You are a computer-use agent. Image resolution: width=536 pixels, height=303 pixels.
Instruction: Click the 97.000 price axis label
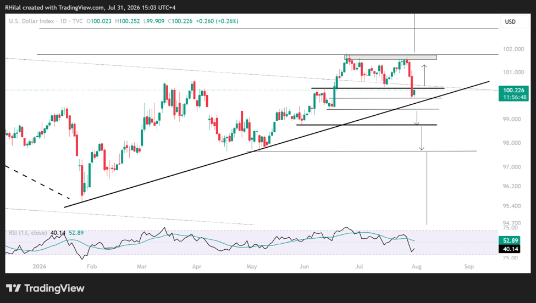click(x=512, y=167)
